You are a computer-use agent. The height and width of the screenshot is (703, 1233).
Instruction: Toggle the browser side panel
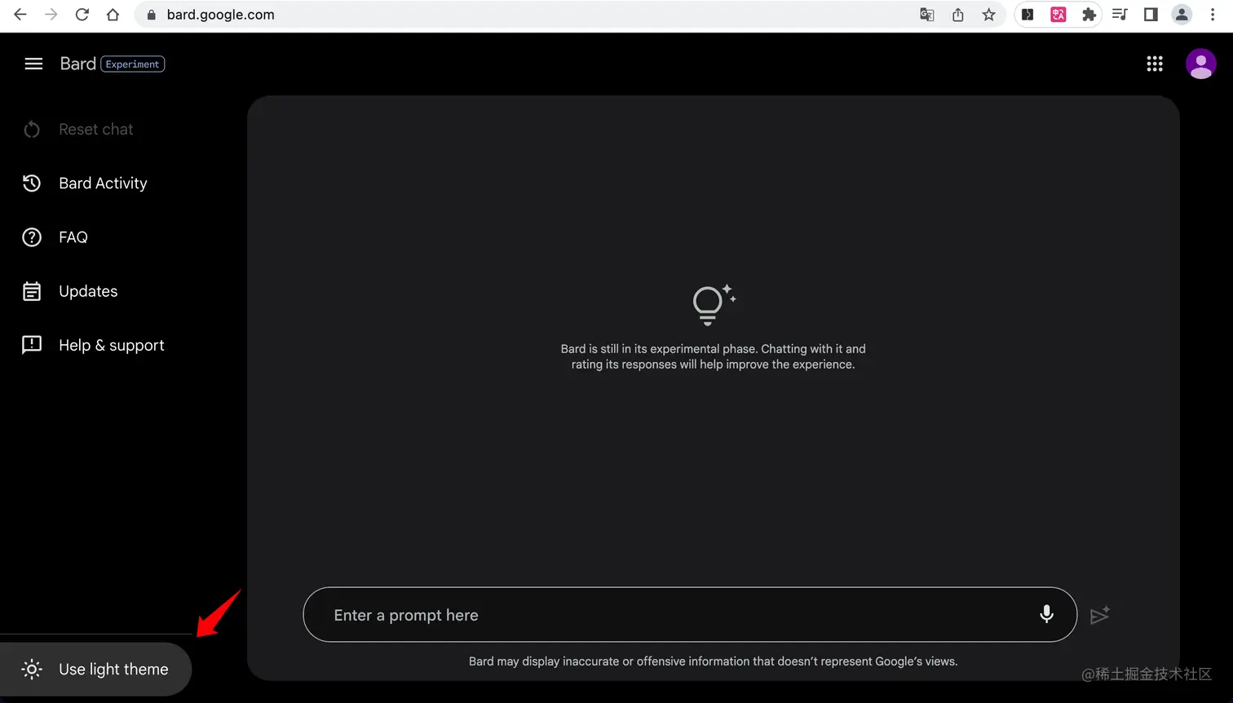(x=1151, y=15)
